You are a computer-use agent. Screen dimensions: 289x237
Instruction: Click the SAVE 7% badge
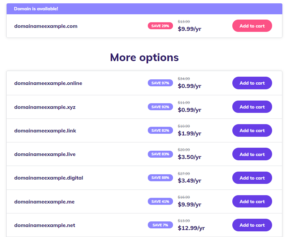tap(160, 225)
